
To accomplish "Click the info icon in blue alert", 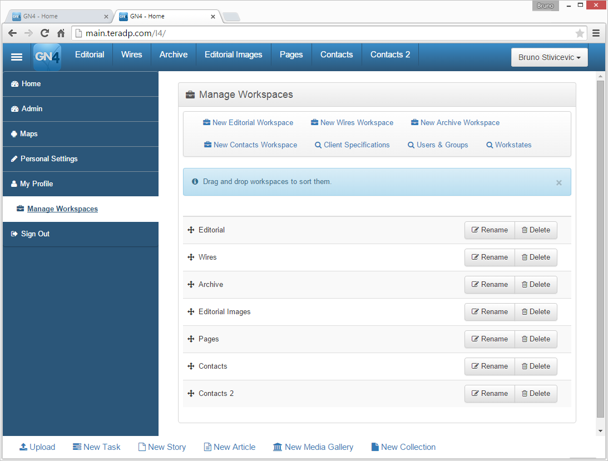I will (x=195, y=181).
